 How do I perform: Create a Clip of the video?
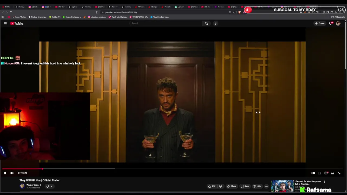(257, 186)
